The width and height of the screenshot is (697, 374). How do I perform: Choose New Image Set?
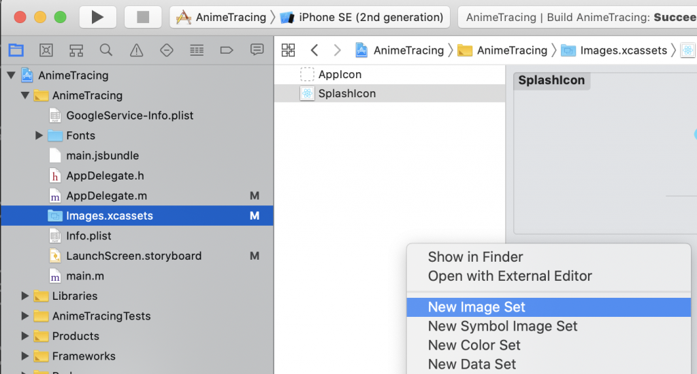[549, 307]
